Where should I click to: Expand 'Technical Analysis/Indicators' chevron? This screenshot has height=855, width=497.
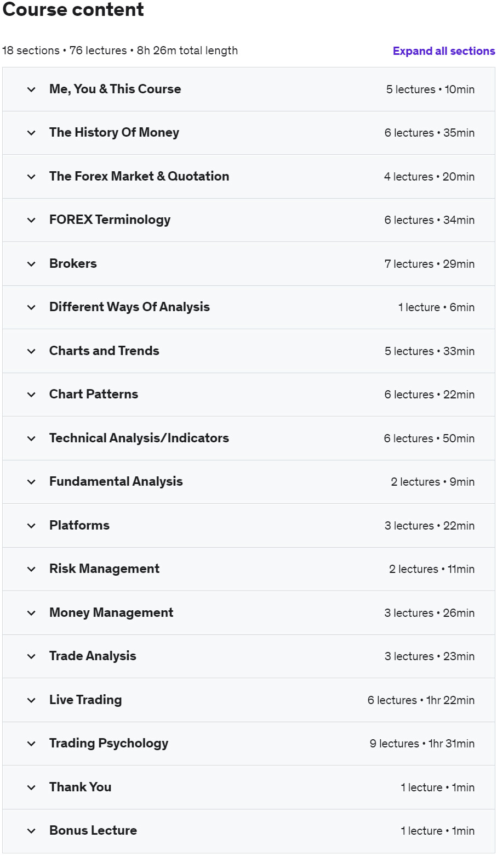(32, 438)
